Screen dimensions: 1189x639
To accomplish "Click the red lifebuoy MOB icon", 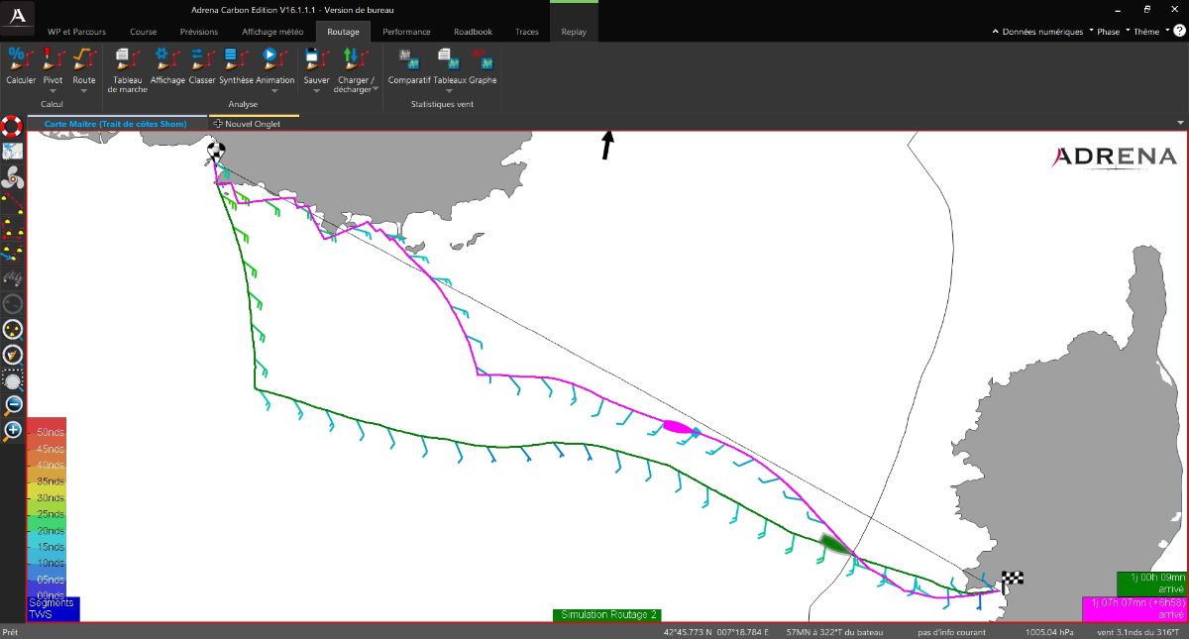I will [x=12, y=126].
